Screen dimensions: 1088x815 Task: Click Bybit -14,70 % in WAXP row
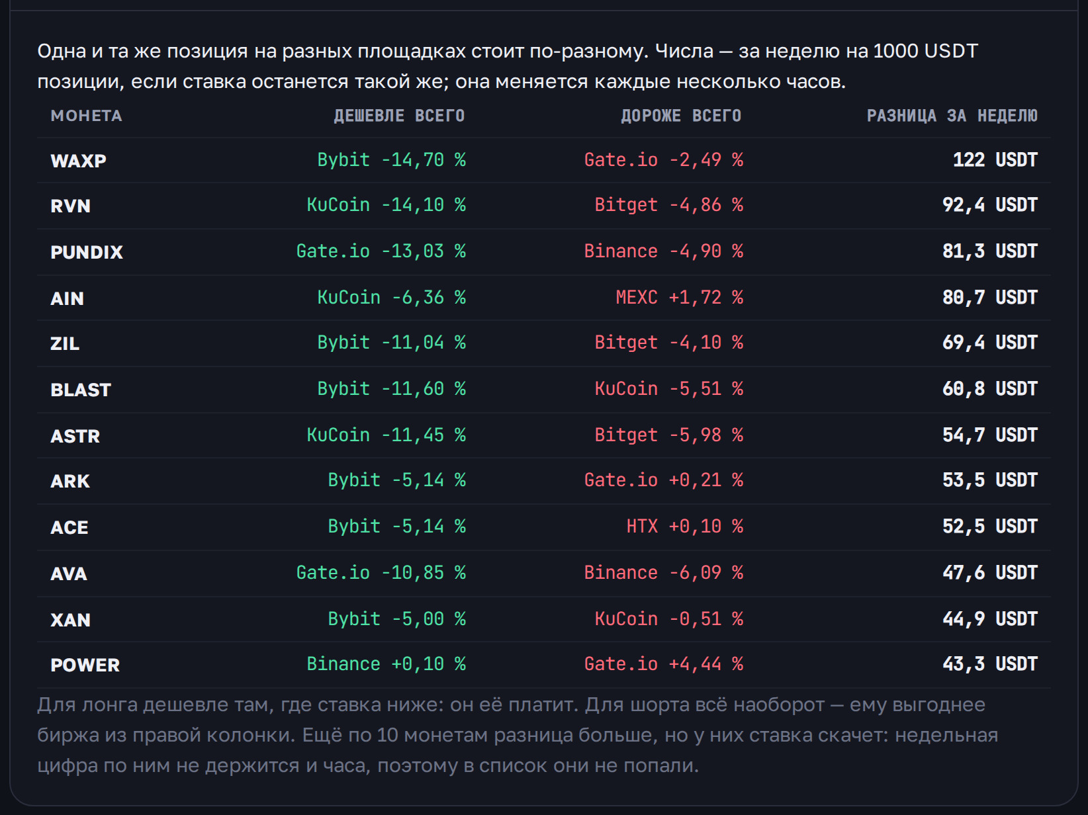391,160
